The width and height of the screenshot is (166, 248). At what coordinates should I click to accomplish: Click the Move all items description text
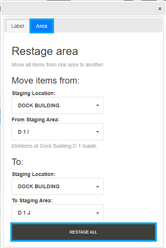click(x=58, y=65)
